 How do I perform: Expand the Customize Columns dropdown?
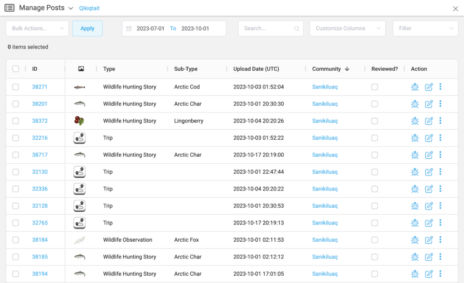(x=347, y=29)
